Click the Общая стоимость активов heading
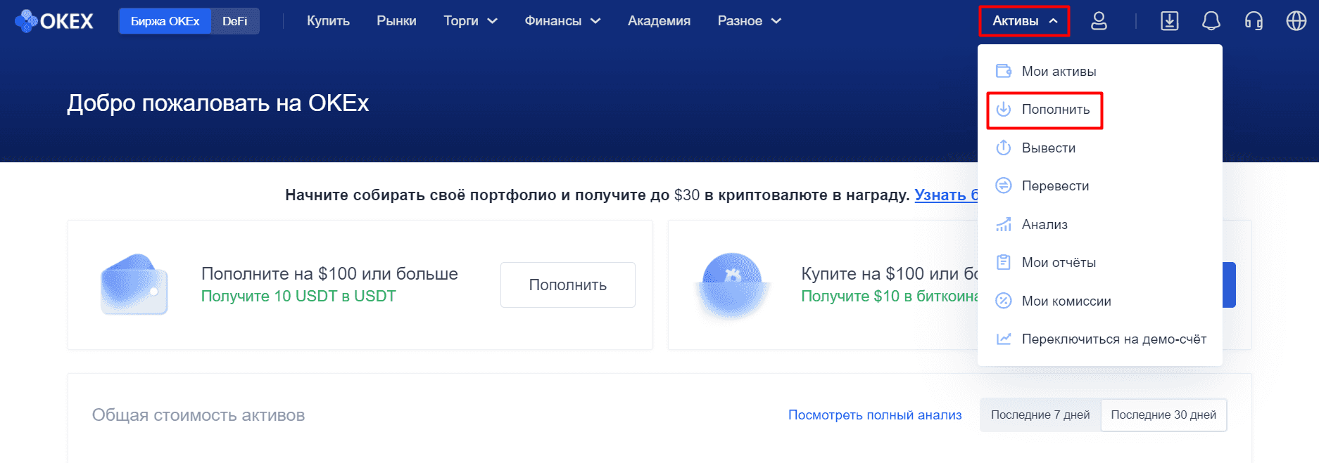Screen dimensions: 1319x463 click(198, 415)
